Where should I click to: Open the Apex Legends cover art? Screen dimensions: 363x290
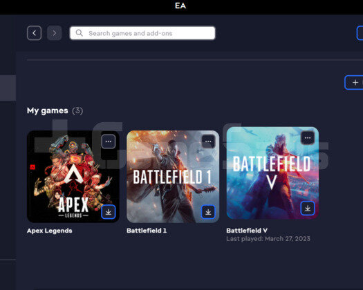(x=73, y=177)
